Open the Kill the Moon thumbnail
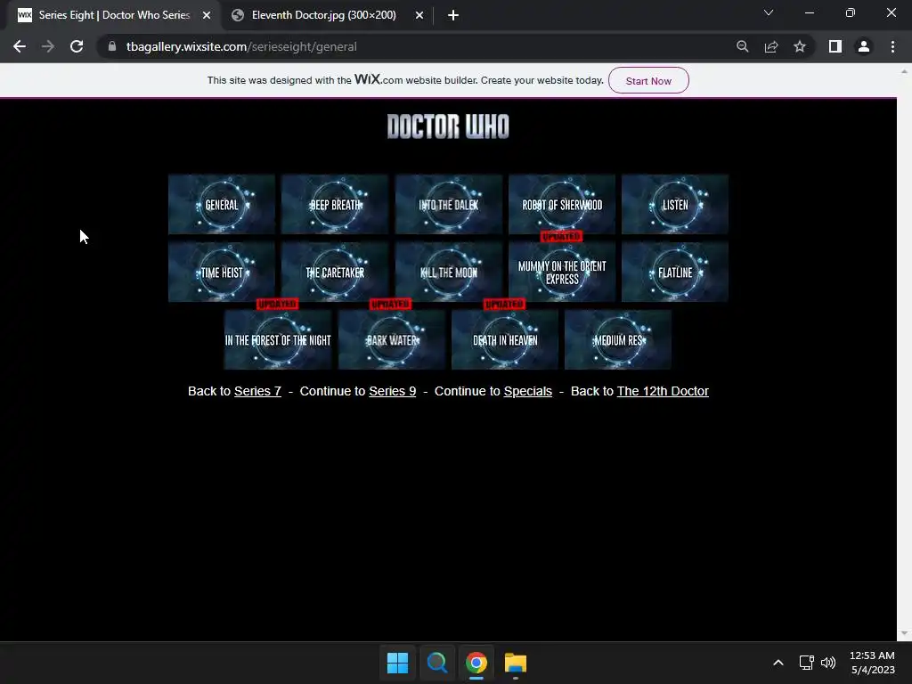 click(449, 273)
